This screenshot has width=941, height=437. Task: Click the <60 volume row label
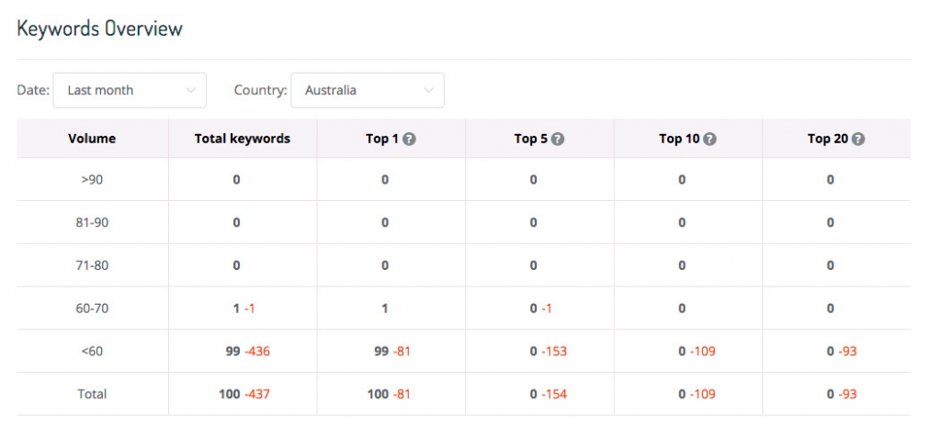point(92,352)
